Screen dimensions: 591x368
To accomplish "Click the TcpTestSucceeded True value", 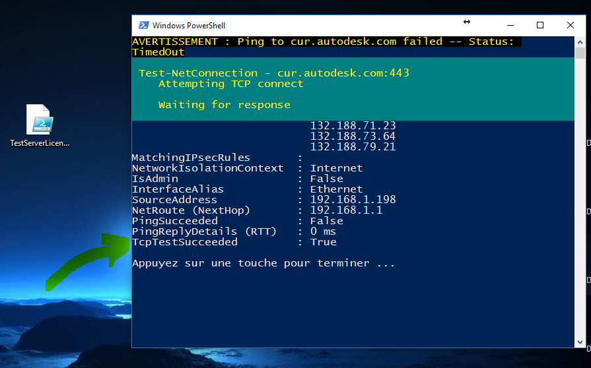I will click(324, 242).
